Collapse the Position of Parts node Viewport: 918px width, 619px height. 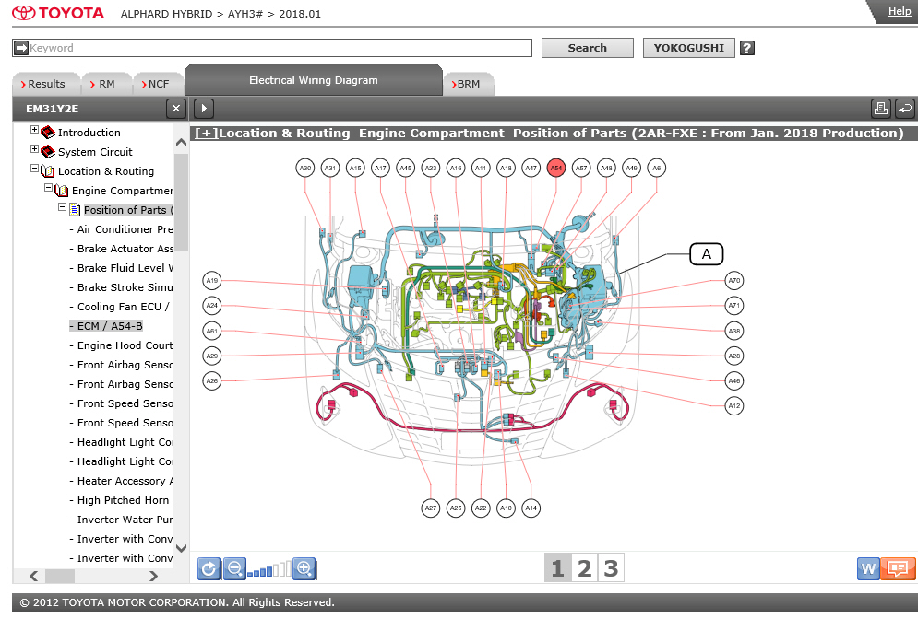(62, 207)
